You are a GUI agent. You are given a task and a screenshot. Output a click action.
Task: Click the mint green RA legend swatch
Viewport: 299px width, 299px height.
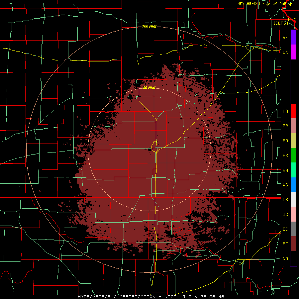[x=293, y=170]
